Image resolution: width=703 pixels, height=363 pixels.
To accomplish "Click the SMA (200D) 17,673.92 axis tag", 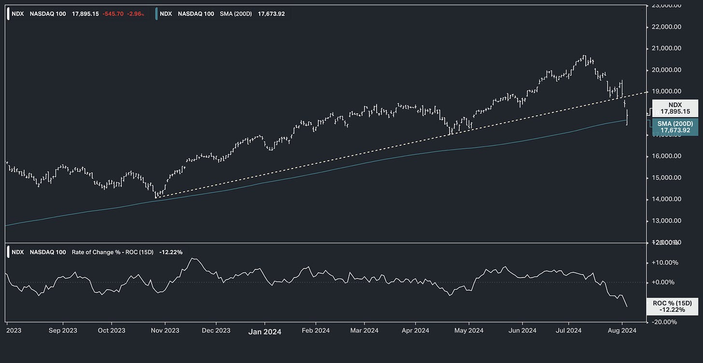I will tap(675, 127).
